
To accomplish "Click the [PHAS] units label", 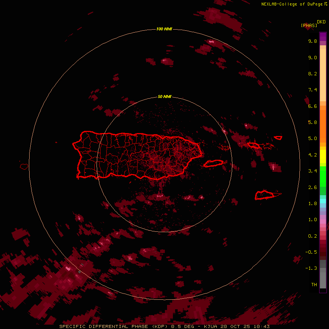I will [x=309, y=26].
